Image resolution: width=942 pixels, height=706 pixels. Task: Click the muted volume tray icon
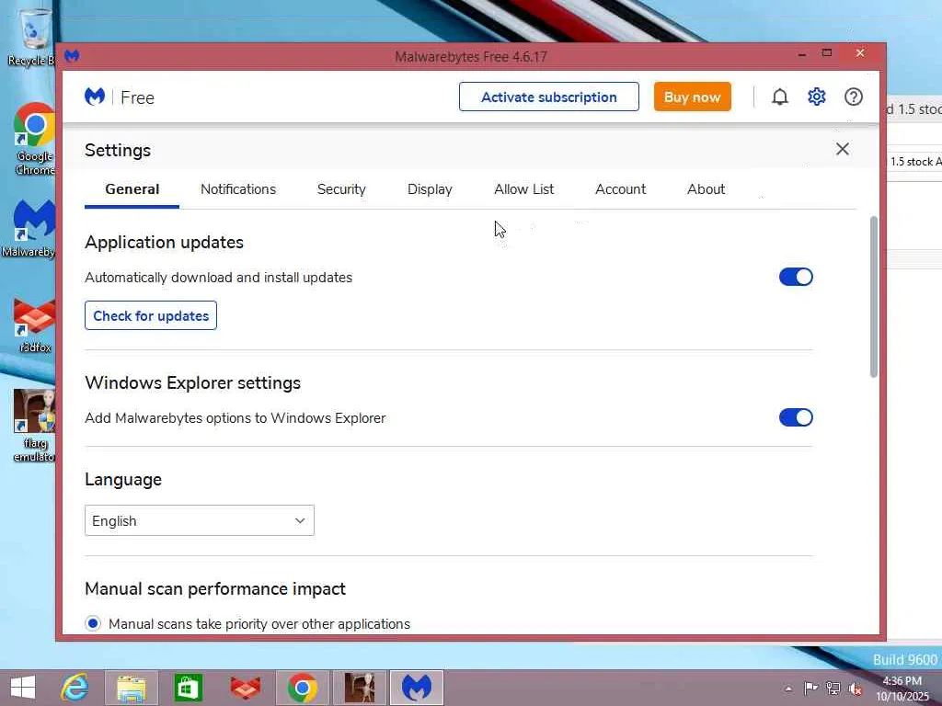click(856, 689)
